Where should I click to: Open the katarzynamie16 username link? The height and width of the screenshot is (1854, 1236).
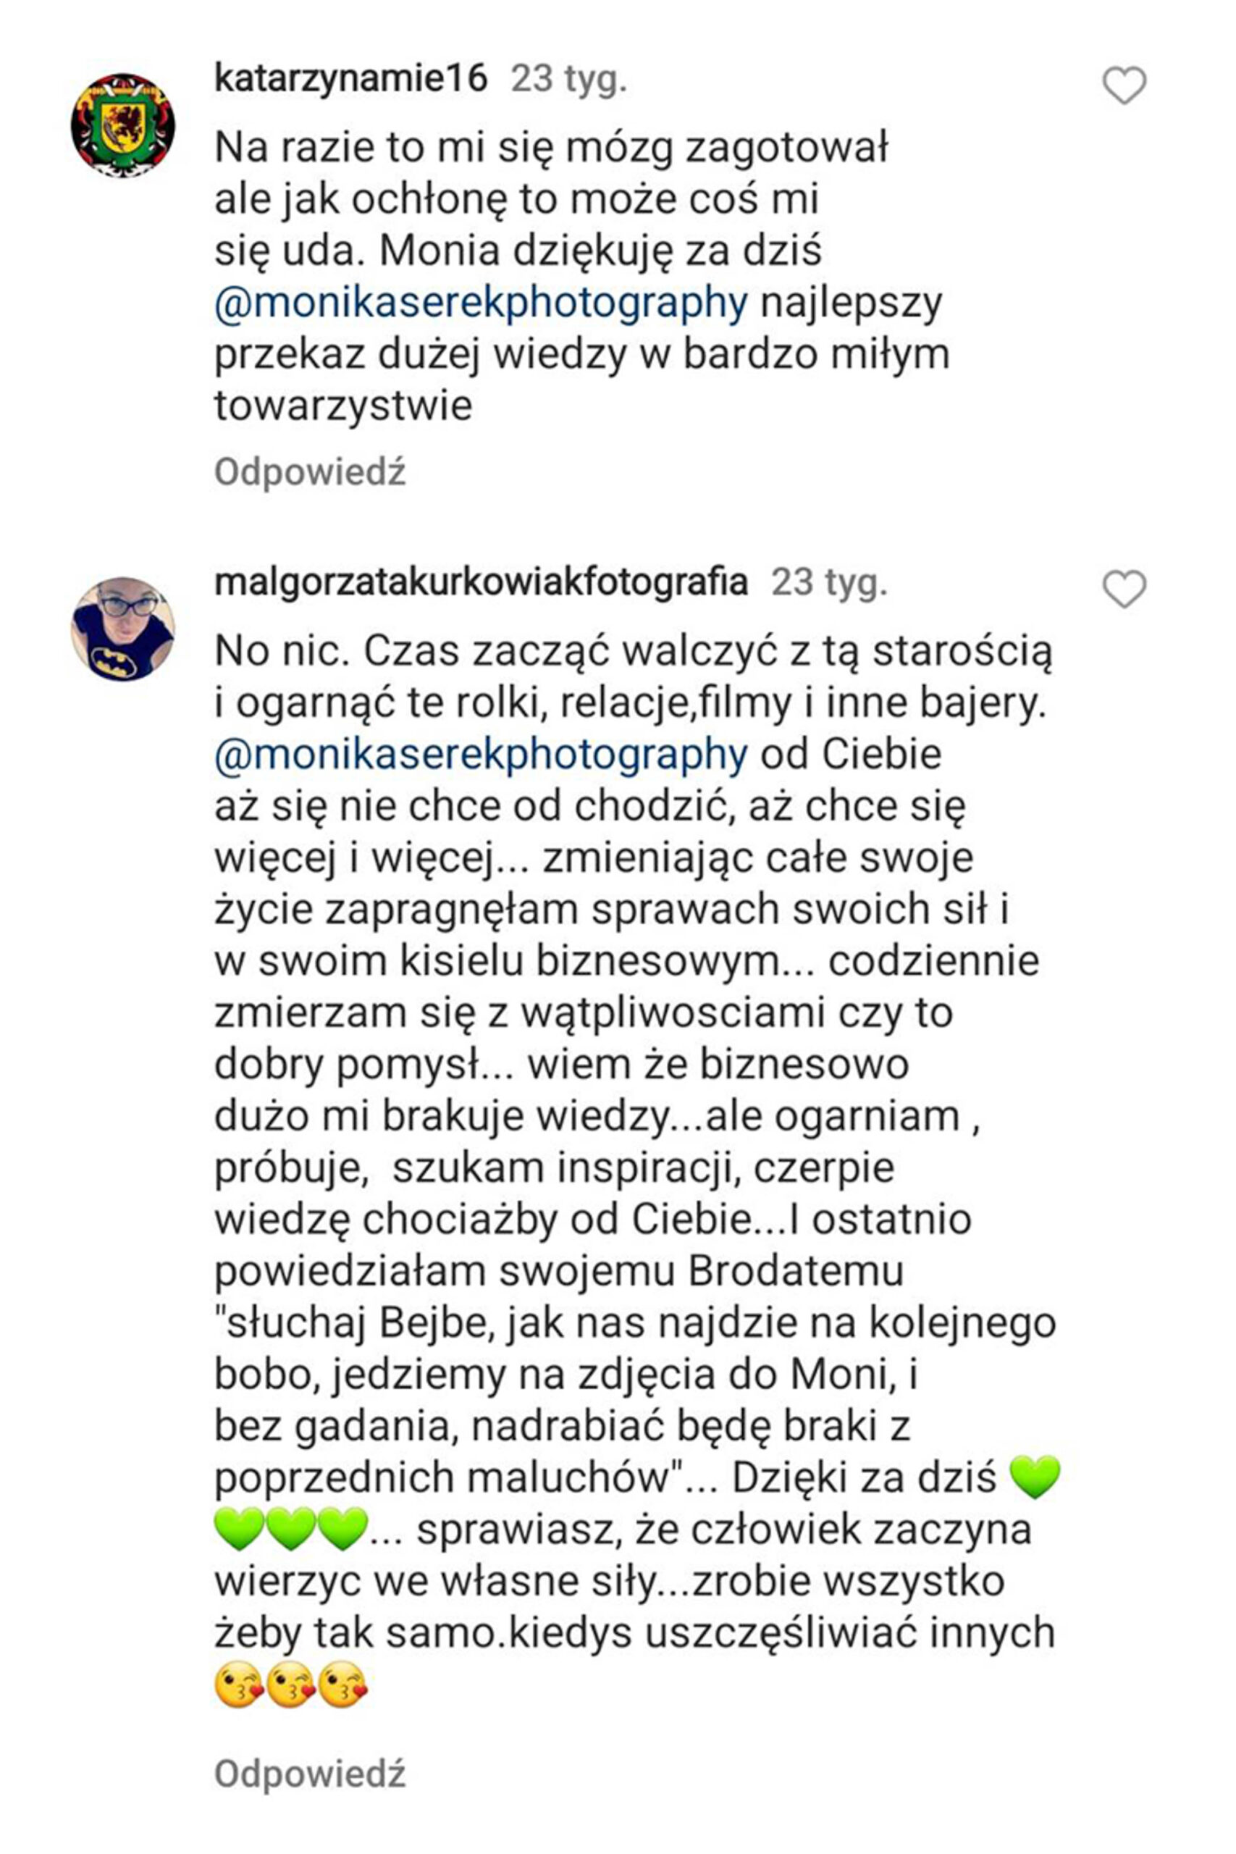(352, 80)
